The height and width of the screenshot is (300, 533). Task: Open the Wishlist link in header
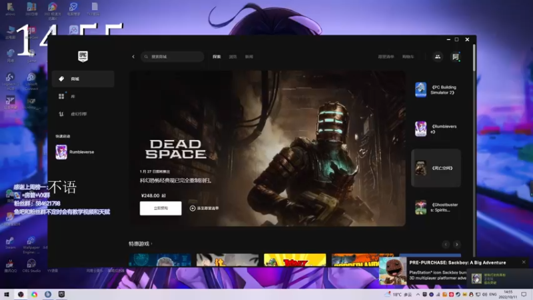(386, 57)
